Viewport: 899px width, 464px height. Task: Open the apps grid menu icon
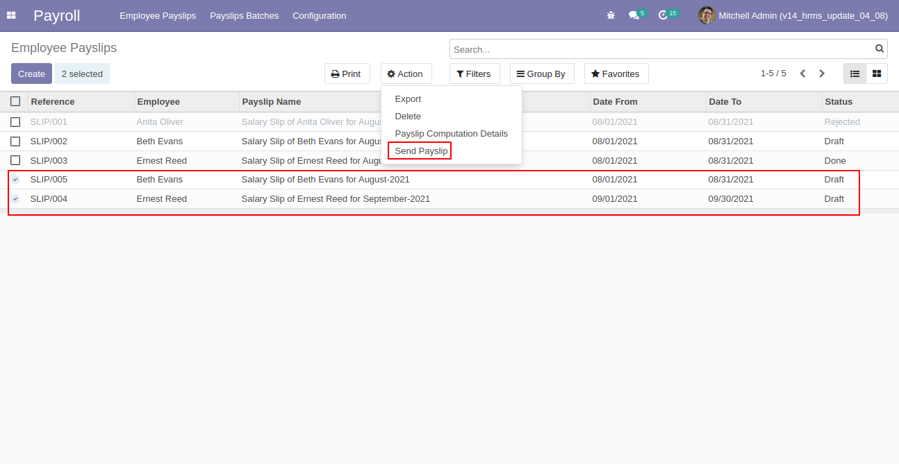(11, 15)
